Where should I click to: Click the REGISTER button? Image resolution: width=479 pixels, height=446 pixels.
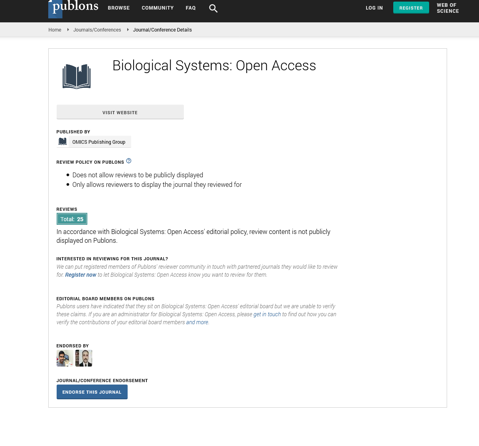tap(411, 8)
